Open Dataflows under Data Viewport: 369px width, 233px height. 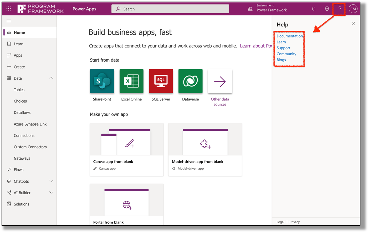[22, 112]
